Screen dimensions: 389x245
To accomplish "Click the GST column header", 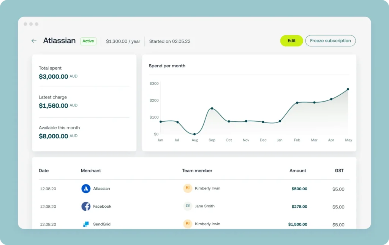I will point(339,171).
